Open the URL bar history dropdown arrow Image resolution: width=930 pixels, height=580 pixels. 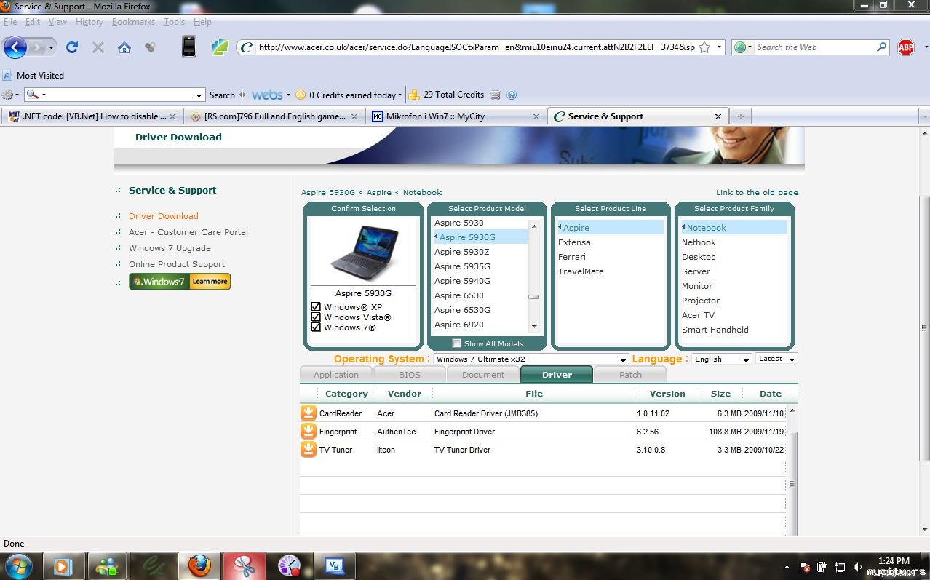pos(720,47)
